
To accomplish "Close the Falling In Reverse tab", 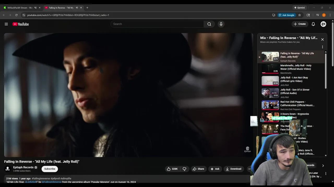I will point(81,8).
